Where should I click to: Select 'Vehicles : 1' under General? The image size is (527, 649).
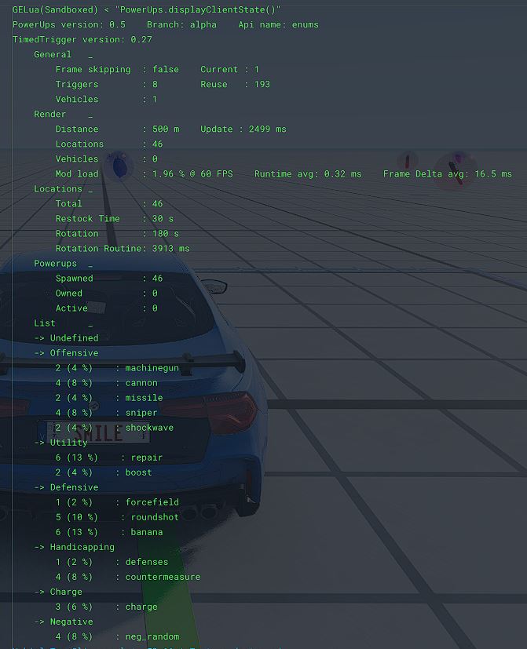[107, 99]
